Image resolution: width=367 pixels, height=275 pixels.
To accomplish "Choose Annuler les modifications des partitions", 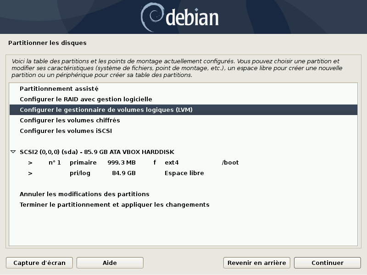I will coord(84,194).
